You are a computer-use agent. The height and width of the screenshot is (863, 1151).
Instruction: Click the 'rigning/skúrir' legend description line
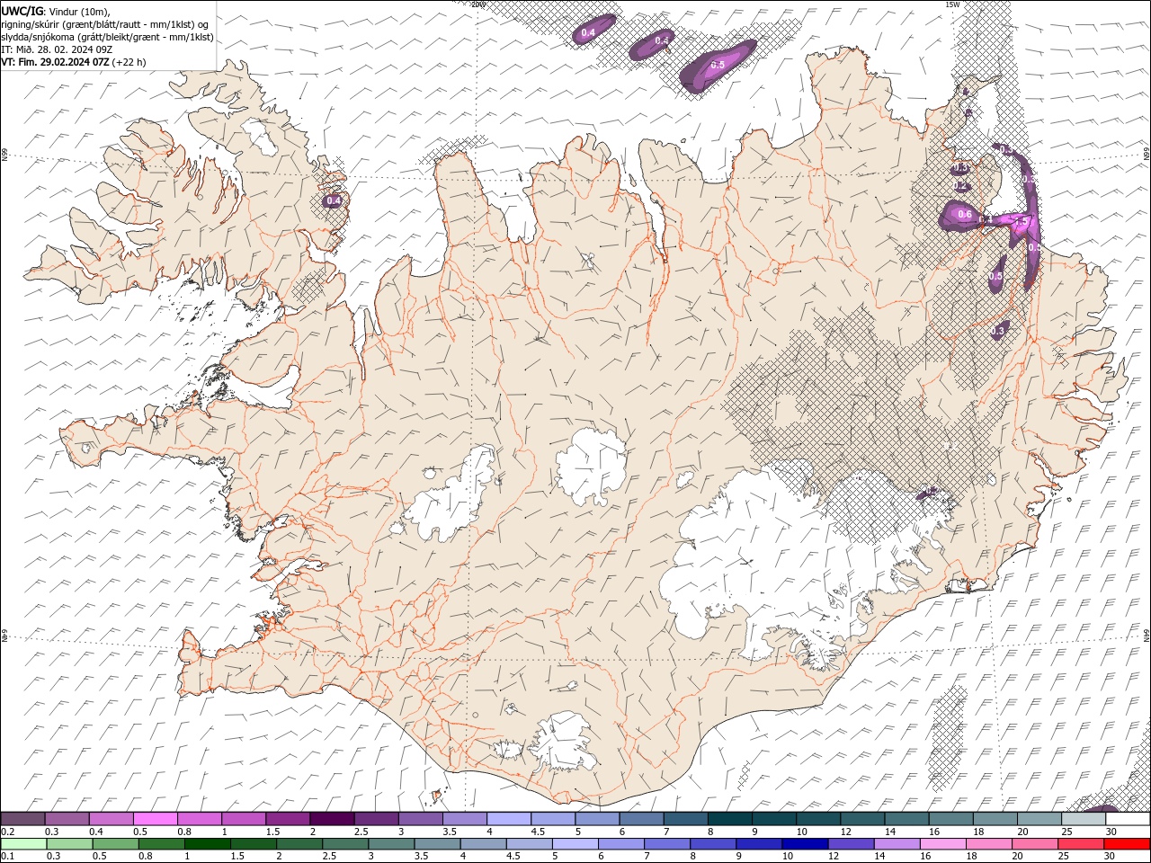pyautogui.click(x=106, y=24)
